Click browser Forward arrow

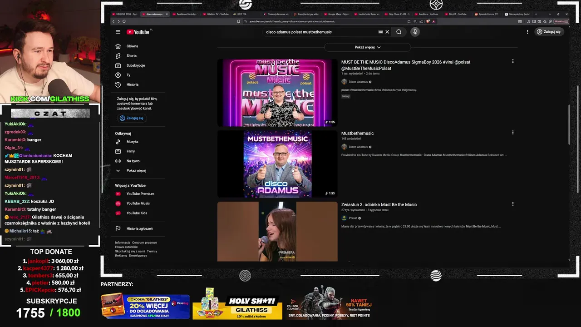coord(118,21)
